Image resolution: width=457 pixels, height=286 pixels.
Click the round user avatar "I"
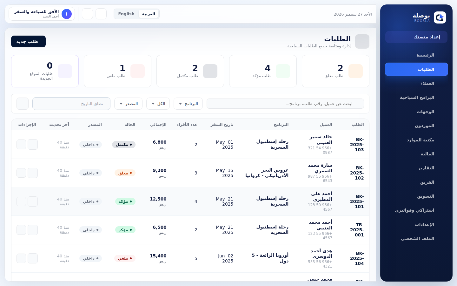(x=67, y=14)
